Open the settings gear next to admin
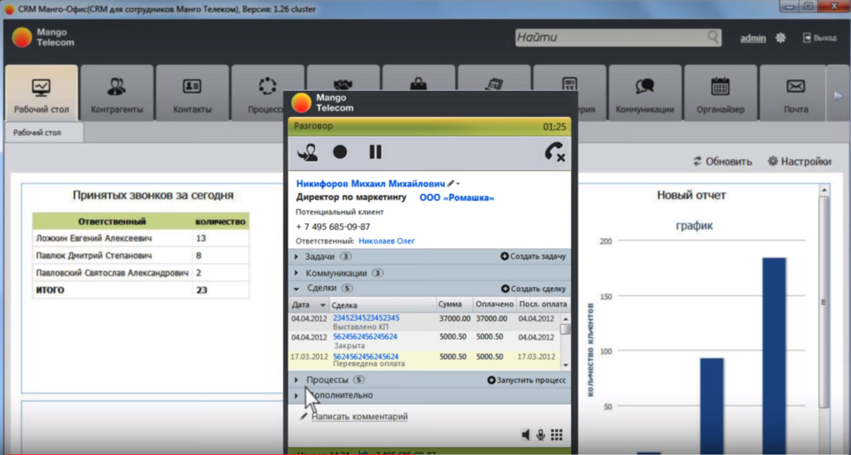851x455 pixels. pyautogui.click(x=781, y=38)
